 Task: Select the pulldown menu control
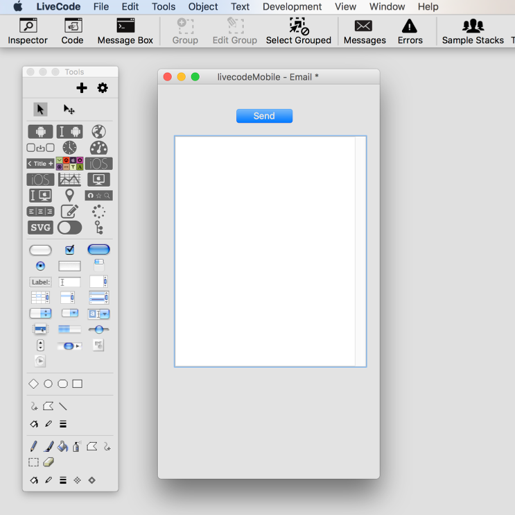pos(69,313)
